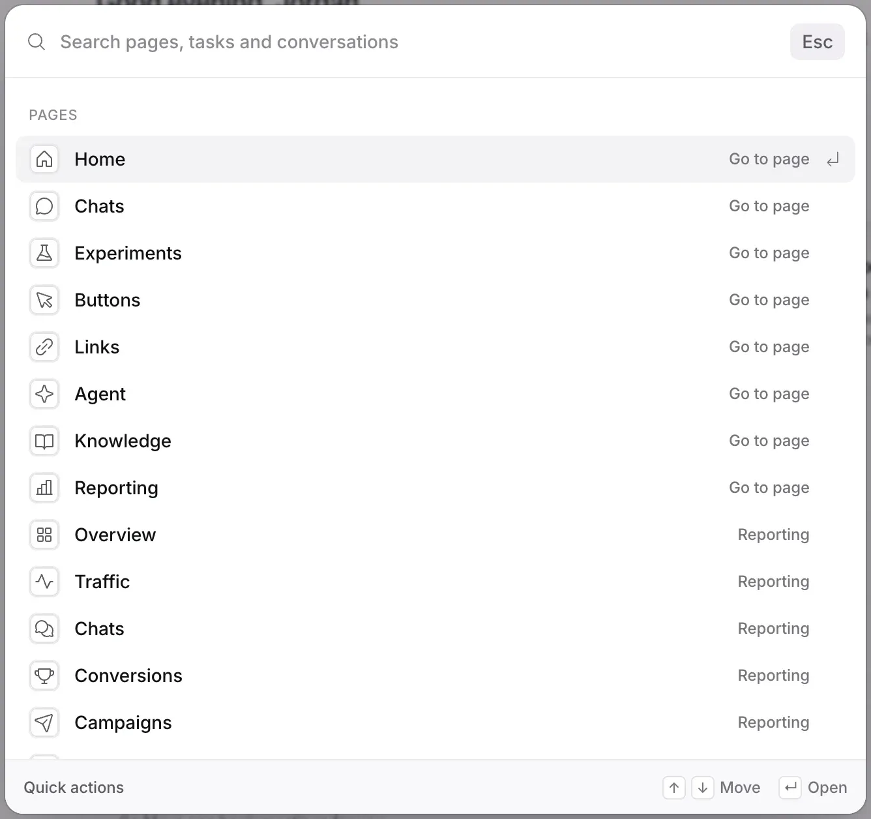Click the Links chain icon

[x=44, y=347]
